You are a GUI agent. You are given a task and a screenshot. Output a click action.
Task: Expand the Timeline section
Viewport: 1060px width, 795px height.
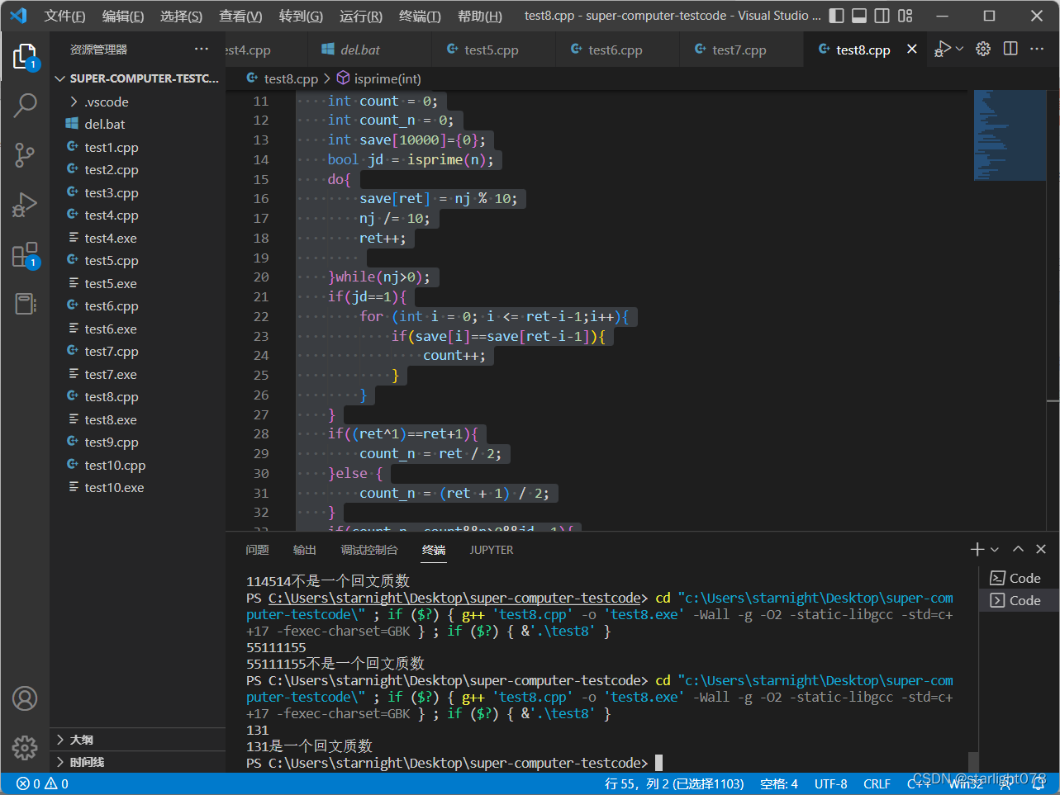(x=137, y=762)
